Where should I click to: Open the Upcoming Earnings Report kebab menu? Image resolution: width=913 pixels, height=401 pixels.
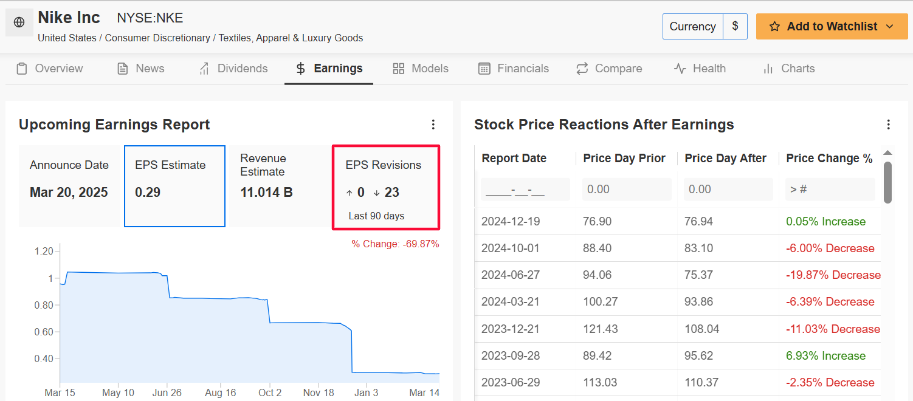(x=433, y=125)
